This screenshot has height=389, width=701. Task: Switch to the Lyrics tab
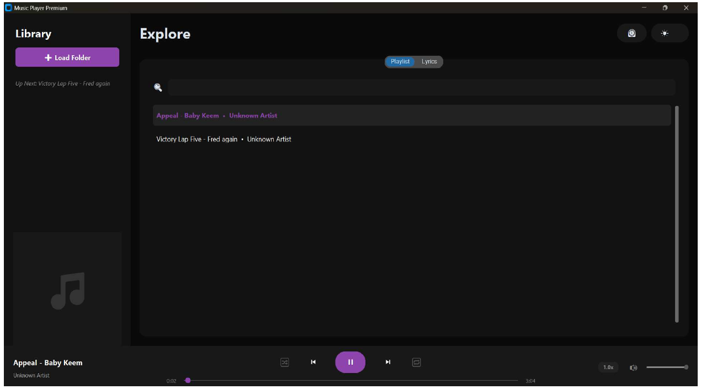tap(429, 62)
